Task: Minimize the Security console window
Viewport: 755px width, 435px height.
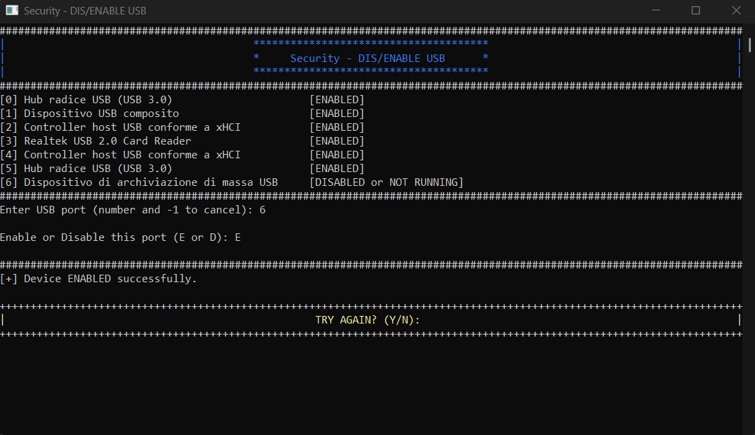Action: [x=659, y=11]
